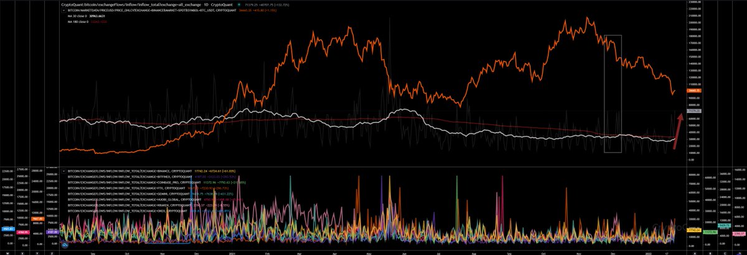Click the orange 9667 value tag on left scale
The width and height of the screenshot is (747, 255).
[37, 219]
